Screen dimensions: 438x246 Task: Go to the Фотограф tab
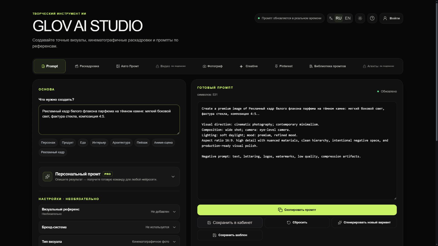[213, 66]
